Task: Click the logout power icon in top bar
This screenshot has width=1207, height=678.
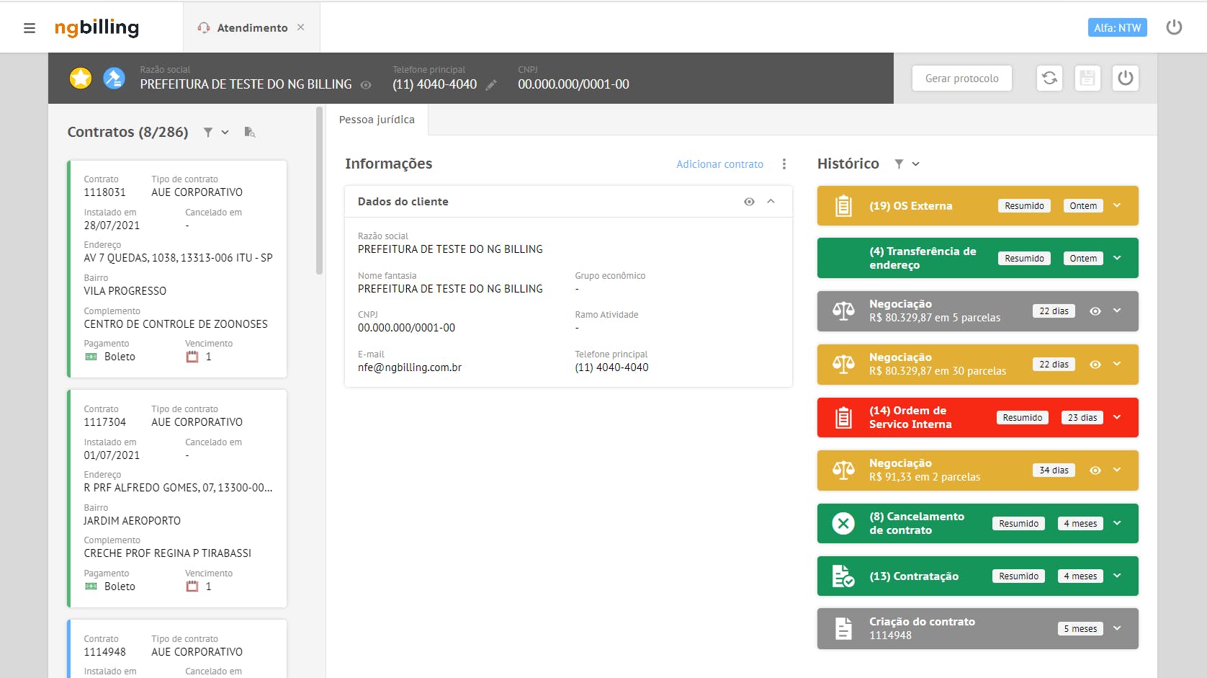Action: pyautogui.click(x=1174, y=27)
